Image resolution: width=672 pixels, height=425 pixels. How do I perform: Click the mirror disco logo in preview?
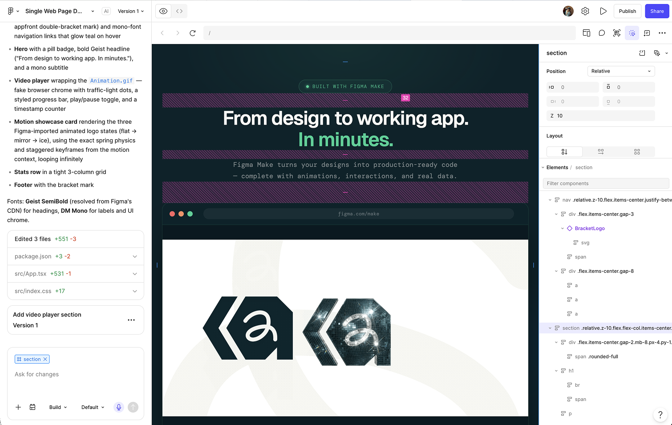click(x=347, y=332)
